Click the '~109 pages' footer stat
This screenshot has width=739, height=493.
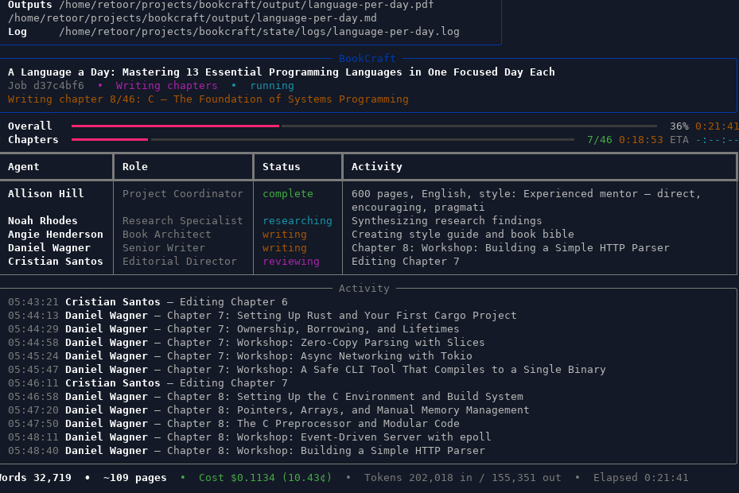(x=134, y=478)
